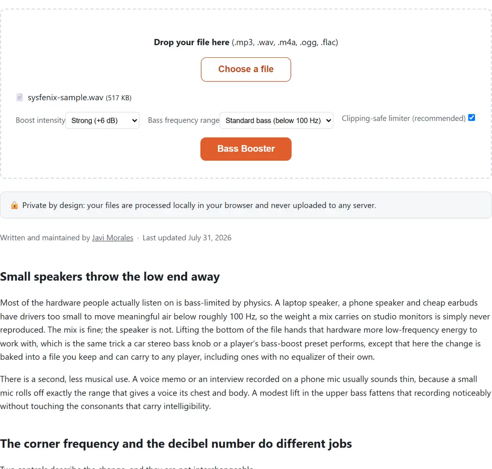
Task: Open the Boost intensity dropdown
Action: point(102,120)
